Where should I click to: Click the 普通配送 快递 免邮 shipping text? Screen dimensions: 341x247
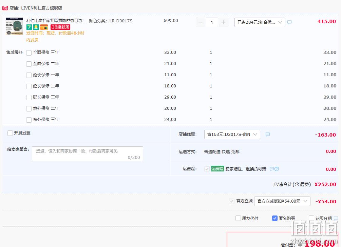click(222, 152)
